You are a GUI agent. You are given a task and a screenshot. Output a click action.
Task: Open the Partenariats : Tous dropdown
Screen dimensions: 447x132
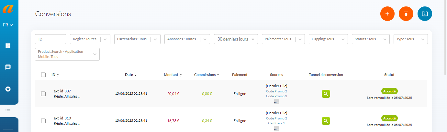(137, 39)
